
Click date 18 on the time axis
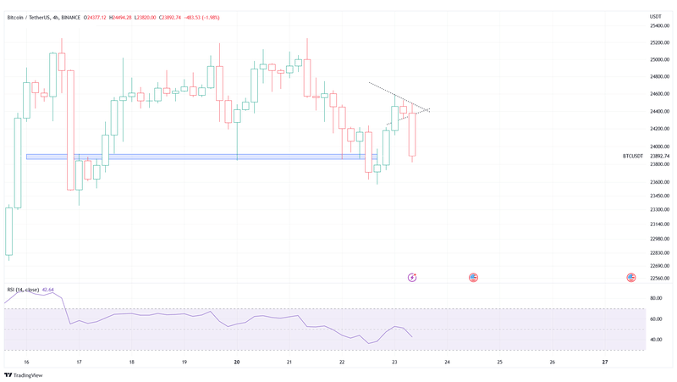point(132,363)
